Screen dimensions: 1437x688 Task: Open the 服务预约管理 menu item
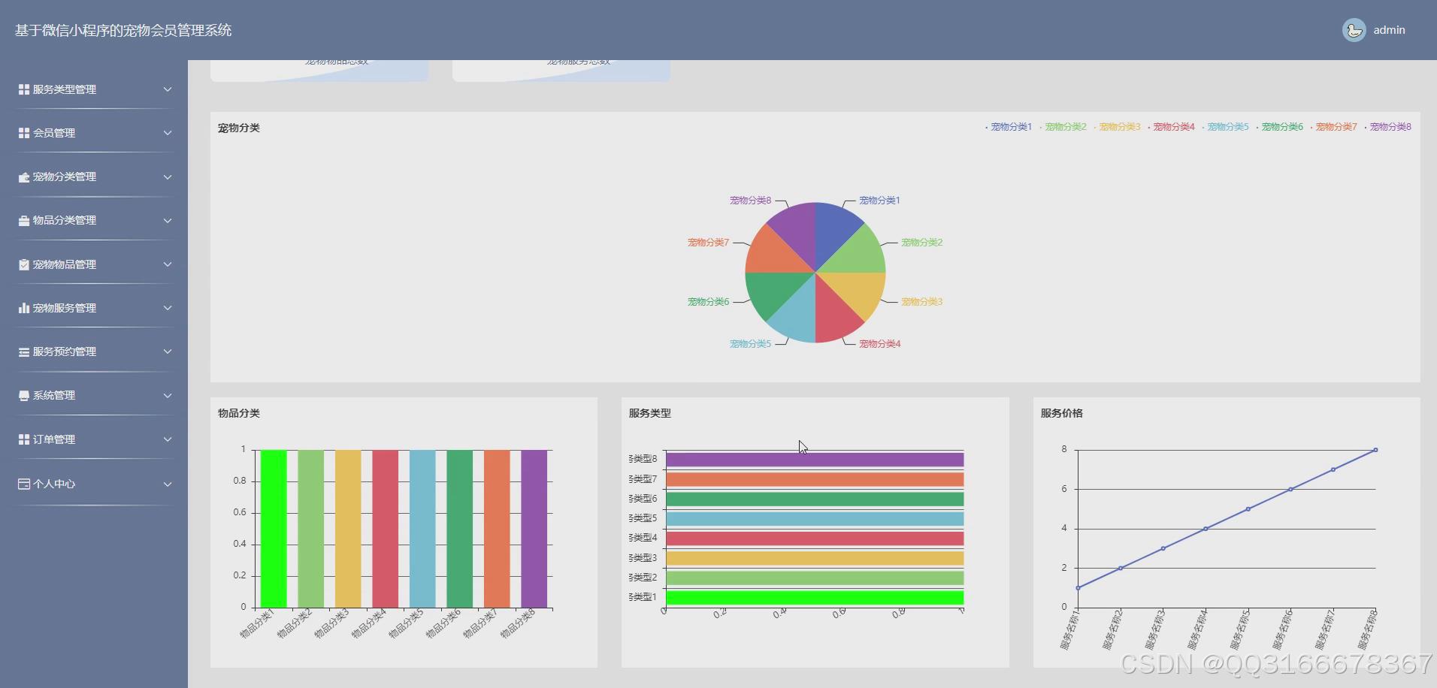click(65, 352)
